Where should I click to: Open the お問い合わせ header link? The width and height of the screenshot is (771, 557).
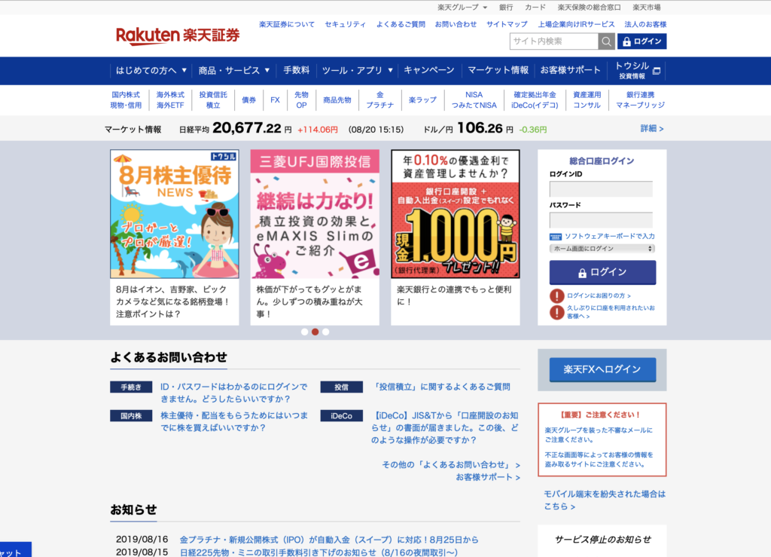pos(456,24)
